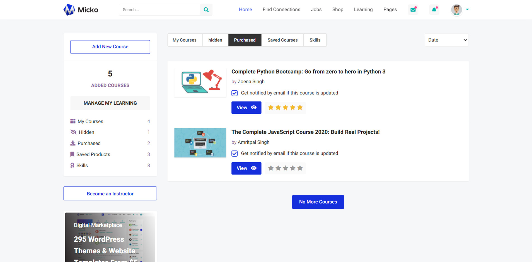The width and height of the screenshot is (532, 262).
Task: Click the Purchased download sidebar icon
Action: [x=73, y=143]
